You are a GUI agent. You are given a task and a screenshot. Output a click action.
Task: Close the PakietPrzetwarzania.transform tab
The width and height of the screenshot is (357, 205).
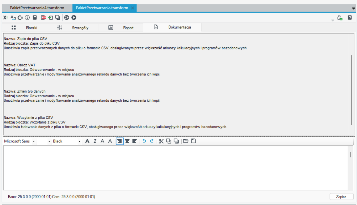tap(133, 8)
